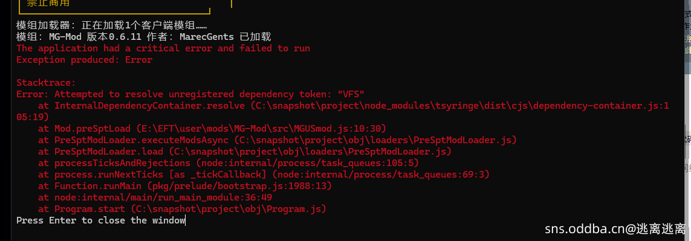The image size is (691, 241).
Task: Click the text cursor after "window"
Action: coord(186,220)
